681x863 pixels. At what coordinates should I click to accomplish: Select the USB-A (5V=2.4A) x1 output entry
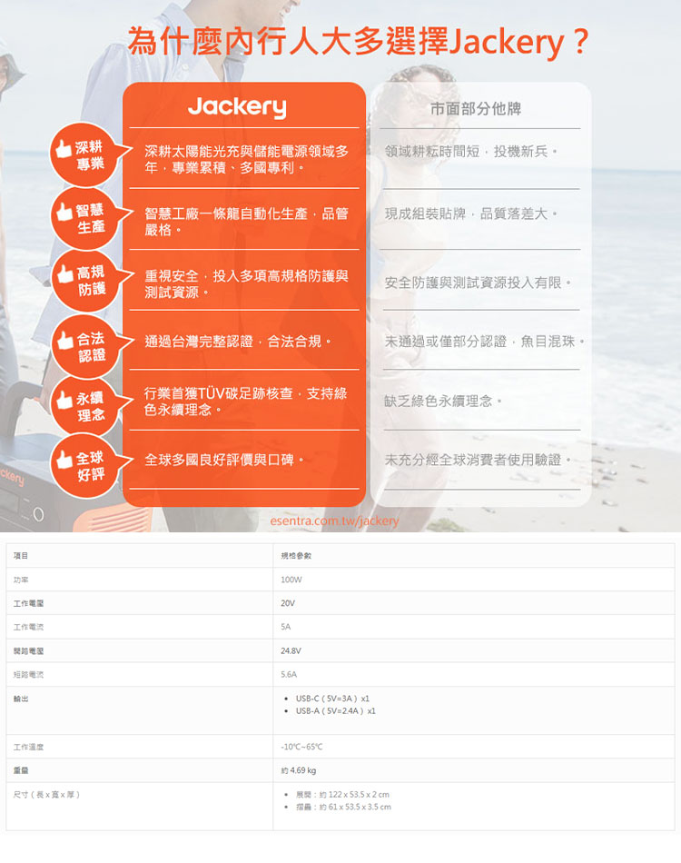[335, 710]
